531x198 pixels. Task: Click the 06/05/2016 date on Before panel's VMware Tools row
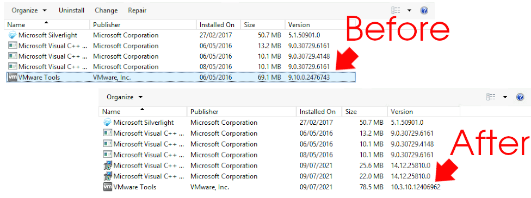point(215,78)
